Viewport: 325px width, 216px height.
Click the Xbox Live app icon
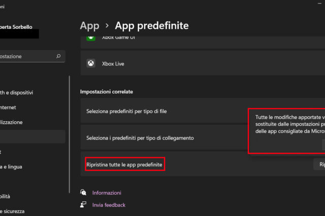[x=91, y=64]
